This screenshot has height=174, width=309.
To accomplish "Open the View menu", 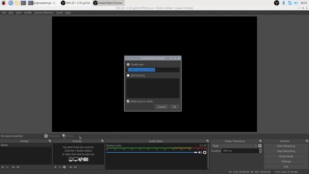I will (19, 13).
